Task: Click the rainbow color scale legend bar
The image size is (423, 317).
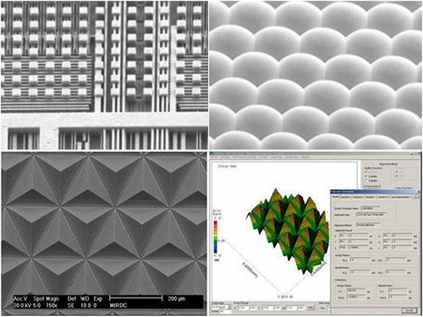Action: (216, 237)
